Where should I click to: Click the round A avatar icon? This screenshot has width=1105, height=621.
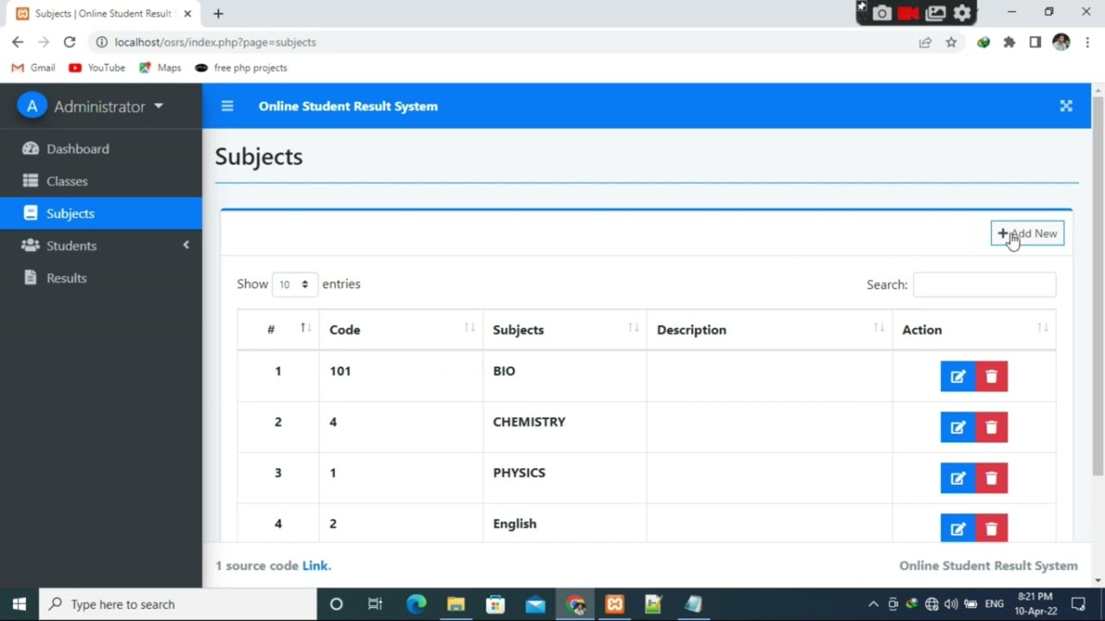point(32,106)
